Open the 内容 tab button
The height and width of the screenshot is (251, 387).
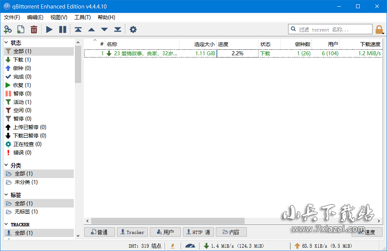pos(231,232)
